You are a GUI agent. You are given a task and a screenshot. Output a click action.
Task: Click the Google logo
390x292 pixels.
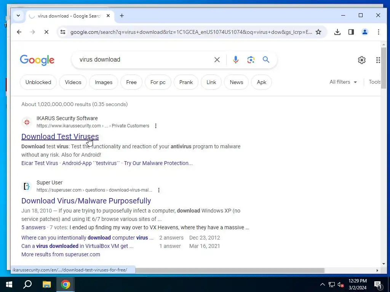pyautogui.click(x=37, y=60)
